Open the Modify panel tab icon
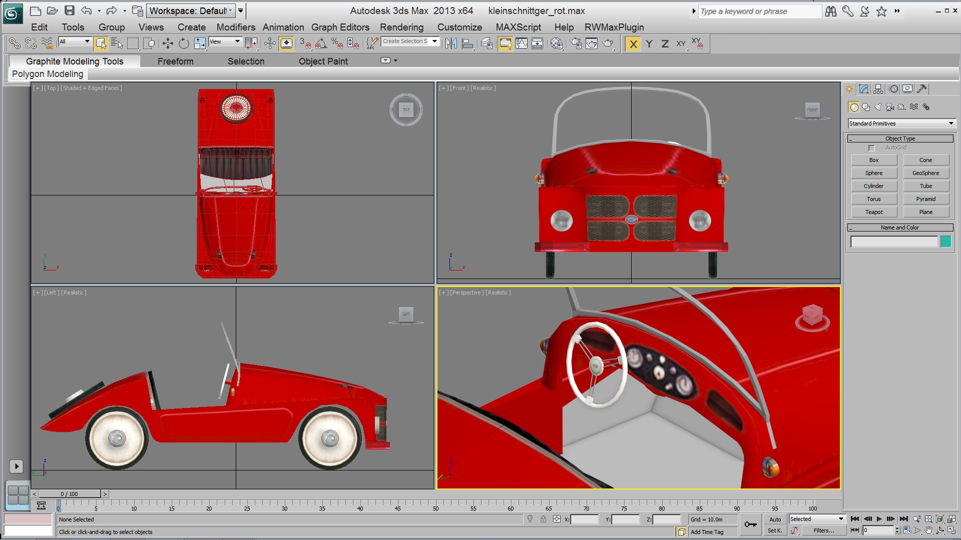961x540 pixels. pos(863,89)
